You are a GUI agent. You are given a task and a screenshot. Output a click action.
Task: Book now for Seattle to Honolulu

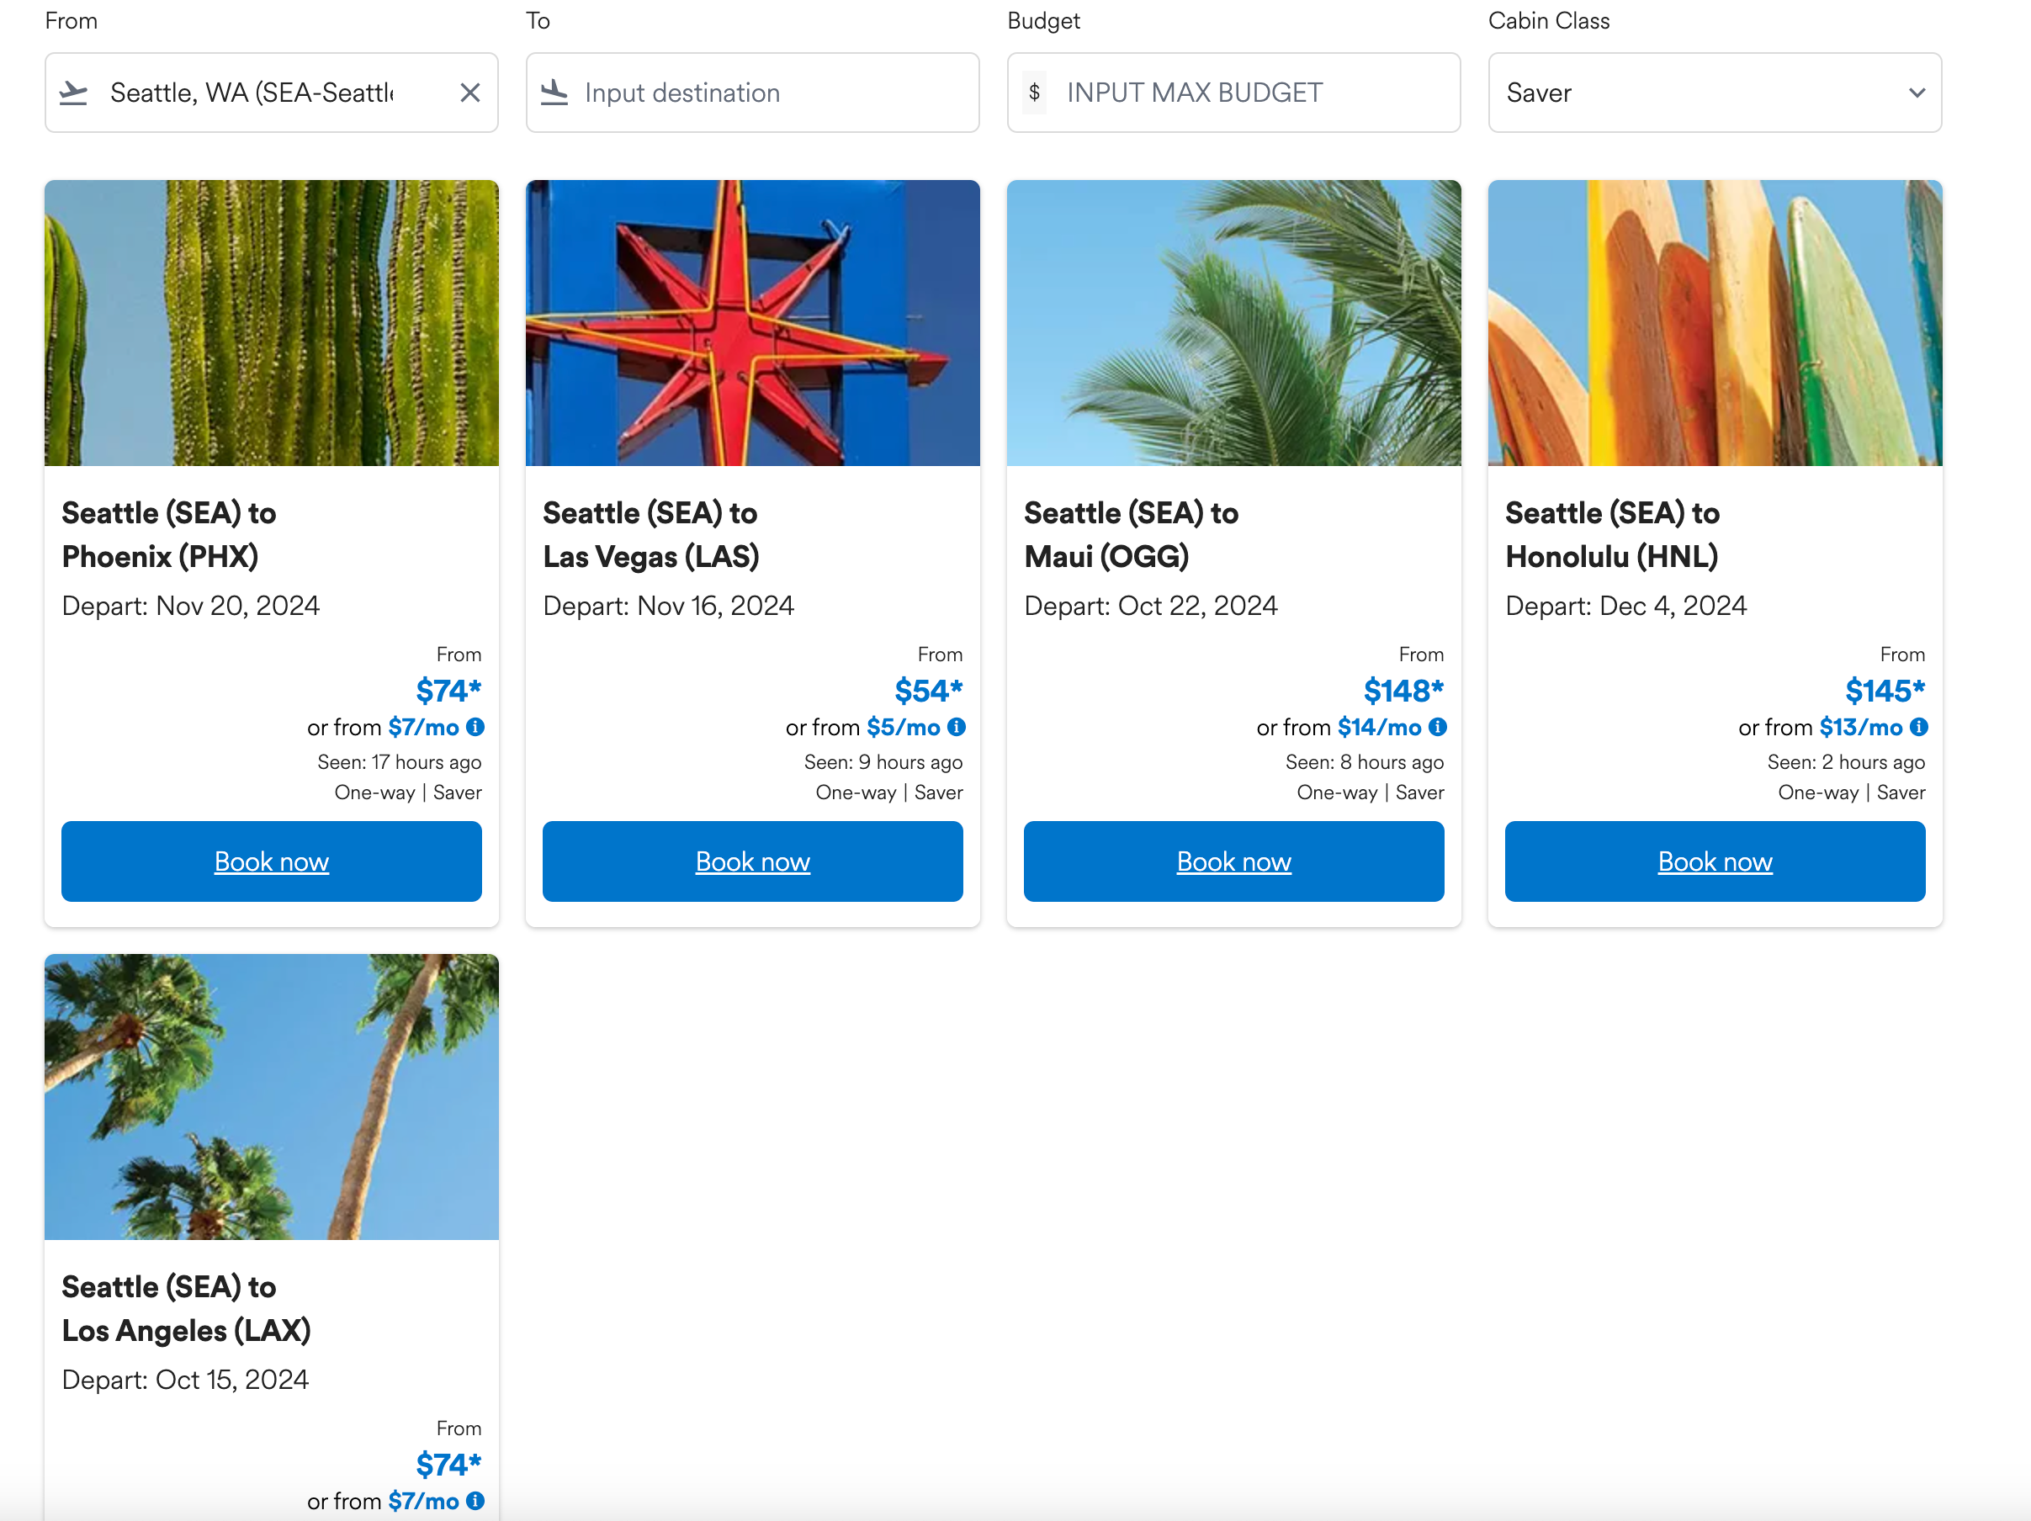point(1714,861)
